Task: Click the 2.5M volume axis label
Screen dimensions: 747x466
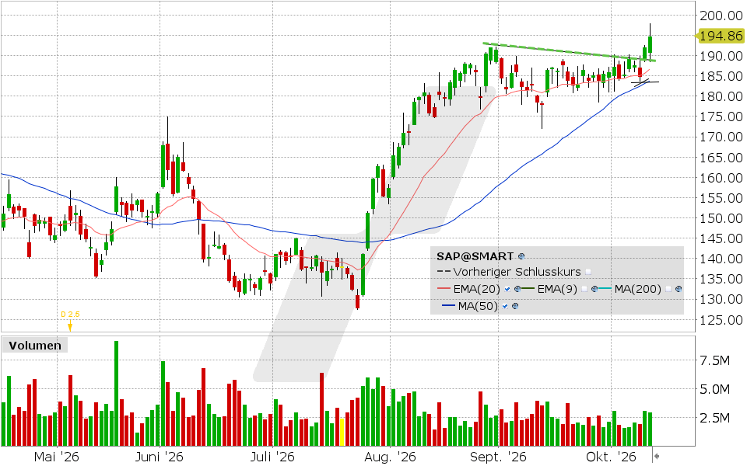Action: (714, 418)
